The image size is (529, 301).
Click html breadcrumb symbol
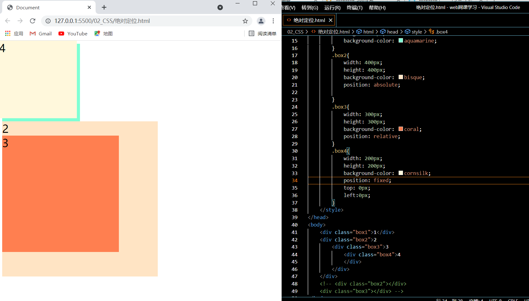(365, 32)
